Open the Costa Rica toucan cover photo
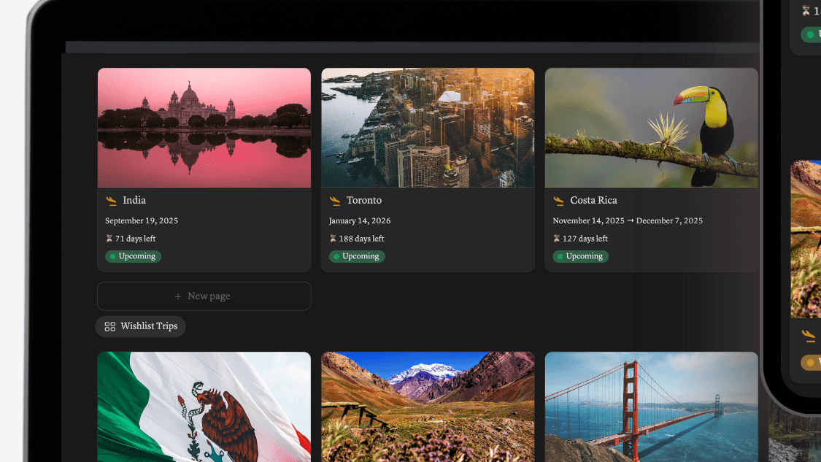821x462 pixels. pyautogui.click(x=652, y=128)
